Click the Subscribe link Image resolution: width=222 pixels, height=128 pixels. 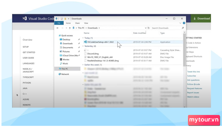coord(192,76)
